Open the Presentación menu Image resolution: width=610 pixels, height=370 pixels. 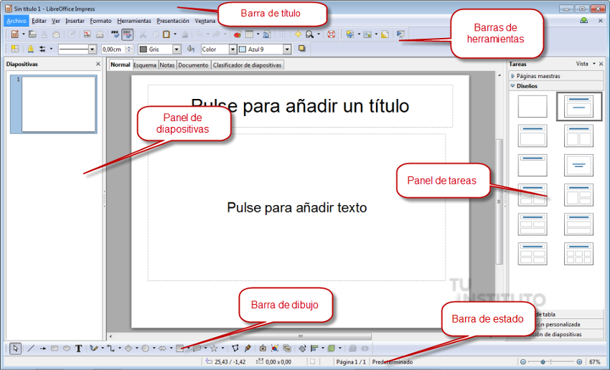(x=172, y=21)
